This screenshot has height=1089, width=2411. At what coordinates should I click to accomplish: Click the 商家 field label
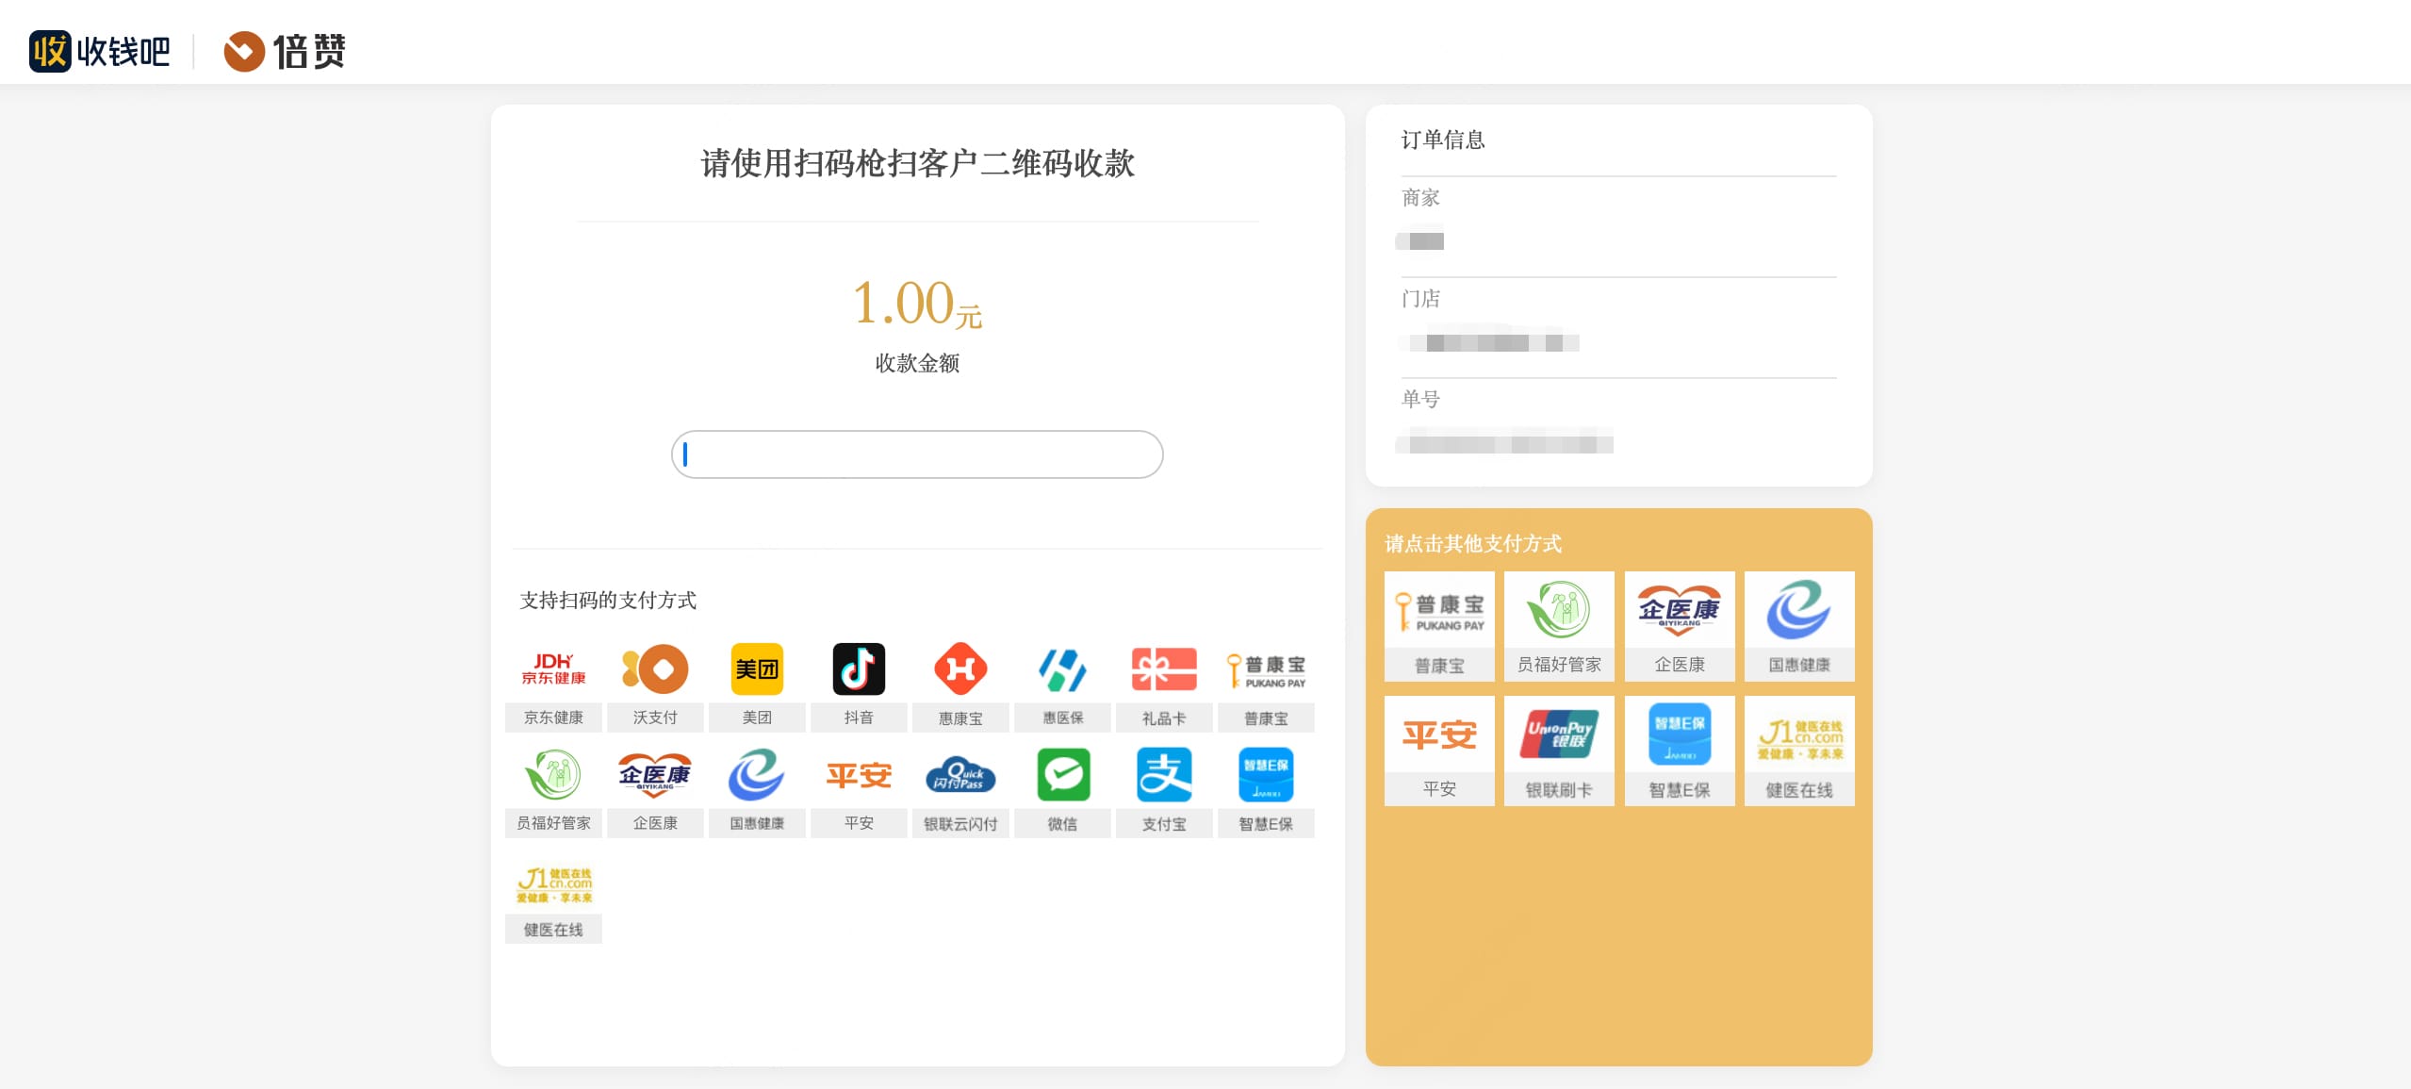[x=1420, y=198]
